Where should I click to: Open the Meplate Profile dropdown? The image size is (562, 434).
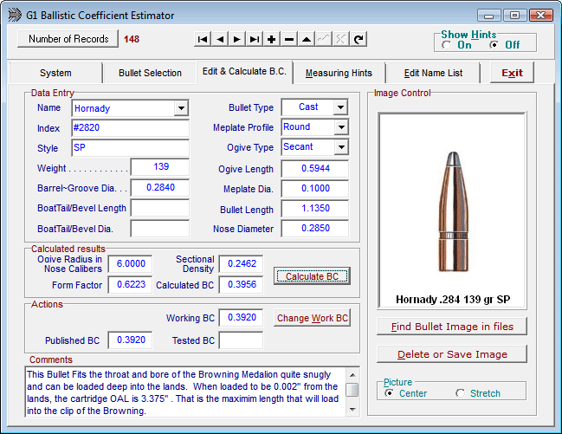(341, 127)
